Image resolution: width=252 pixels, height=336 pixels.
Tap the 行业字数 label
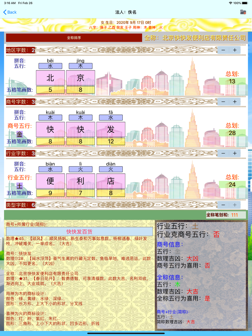(x=21, y=153)
